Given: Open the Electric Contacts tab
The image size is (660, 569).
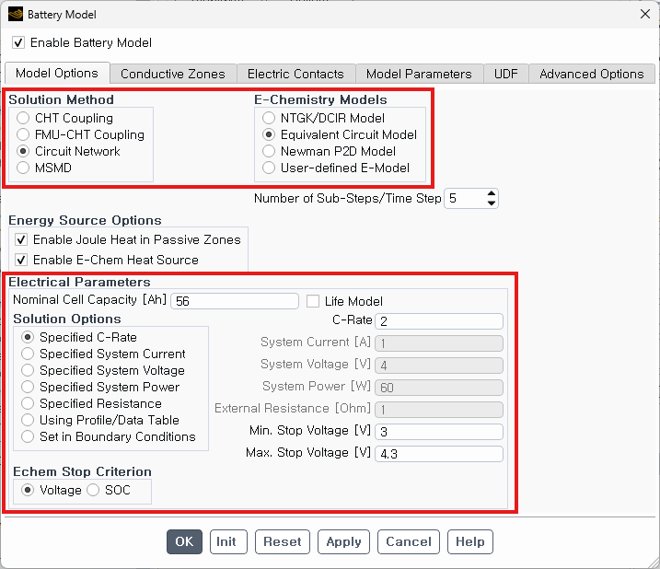Looking at the screenshot, I should point(295,74).
